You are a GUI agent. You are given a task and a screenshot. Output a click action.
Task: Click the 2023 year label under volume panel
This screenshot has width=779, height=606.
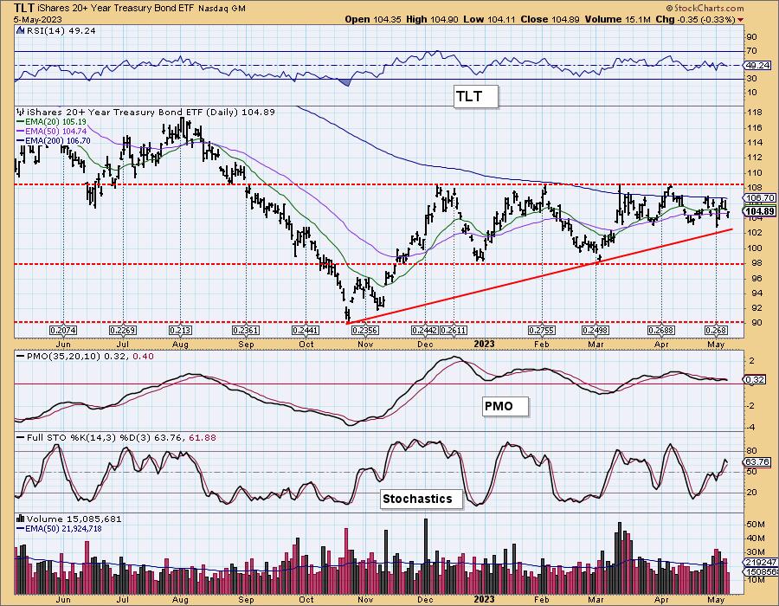point(484,600)
